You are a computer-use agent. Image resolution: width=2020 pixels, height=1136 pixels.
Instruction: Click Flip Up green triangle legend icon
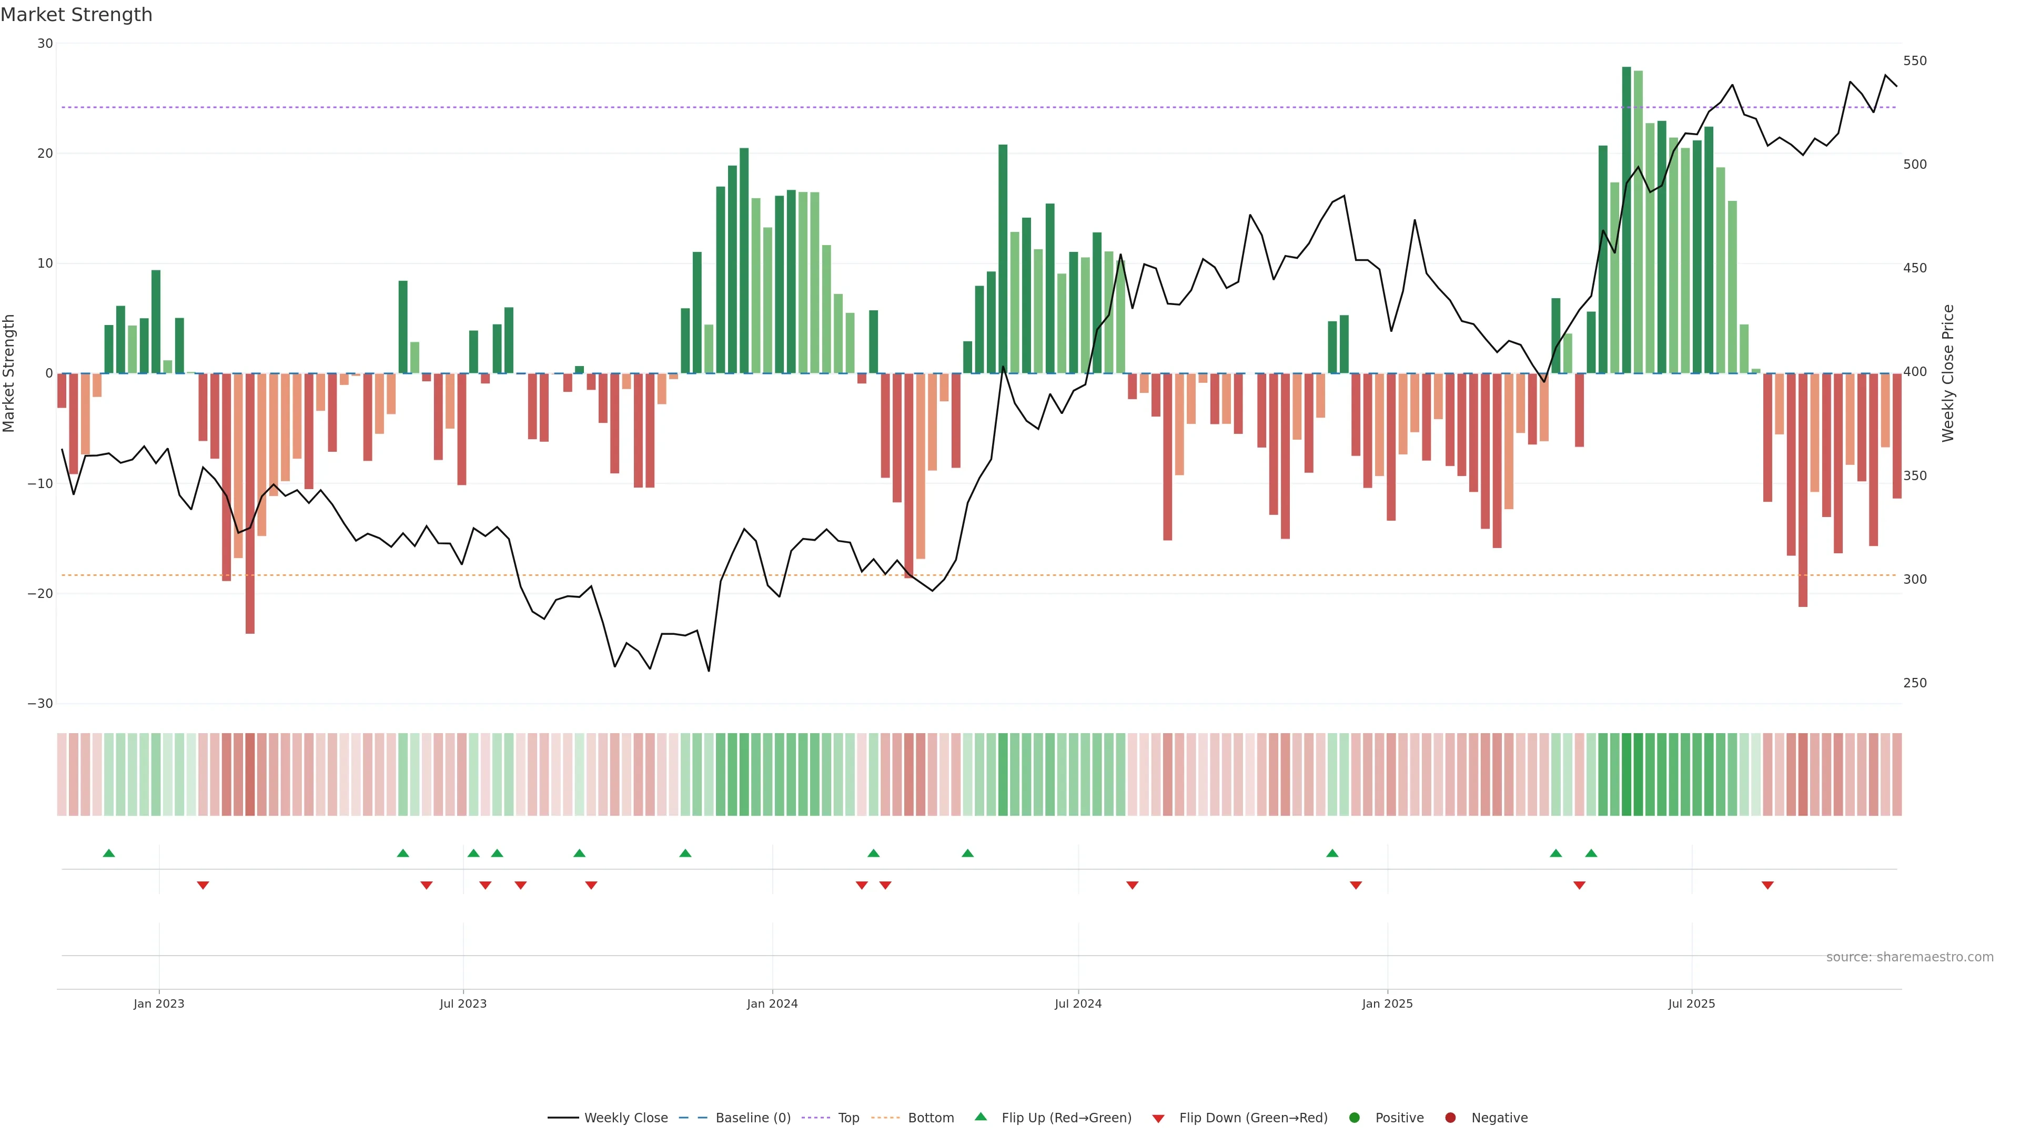(x=980, y=1117)
